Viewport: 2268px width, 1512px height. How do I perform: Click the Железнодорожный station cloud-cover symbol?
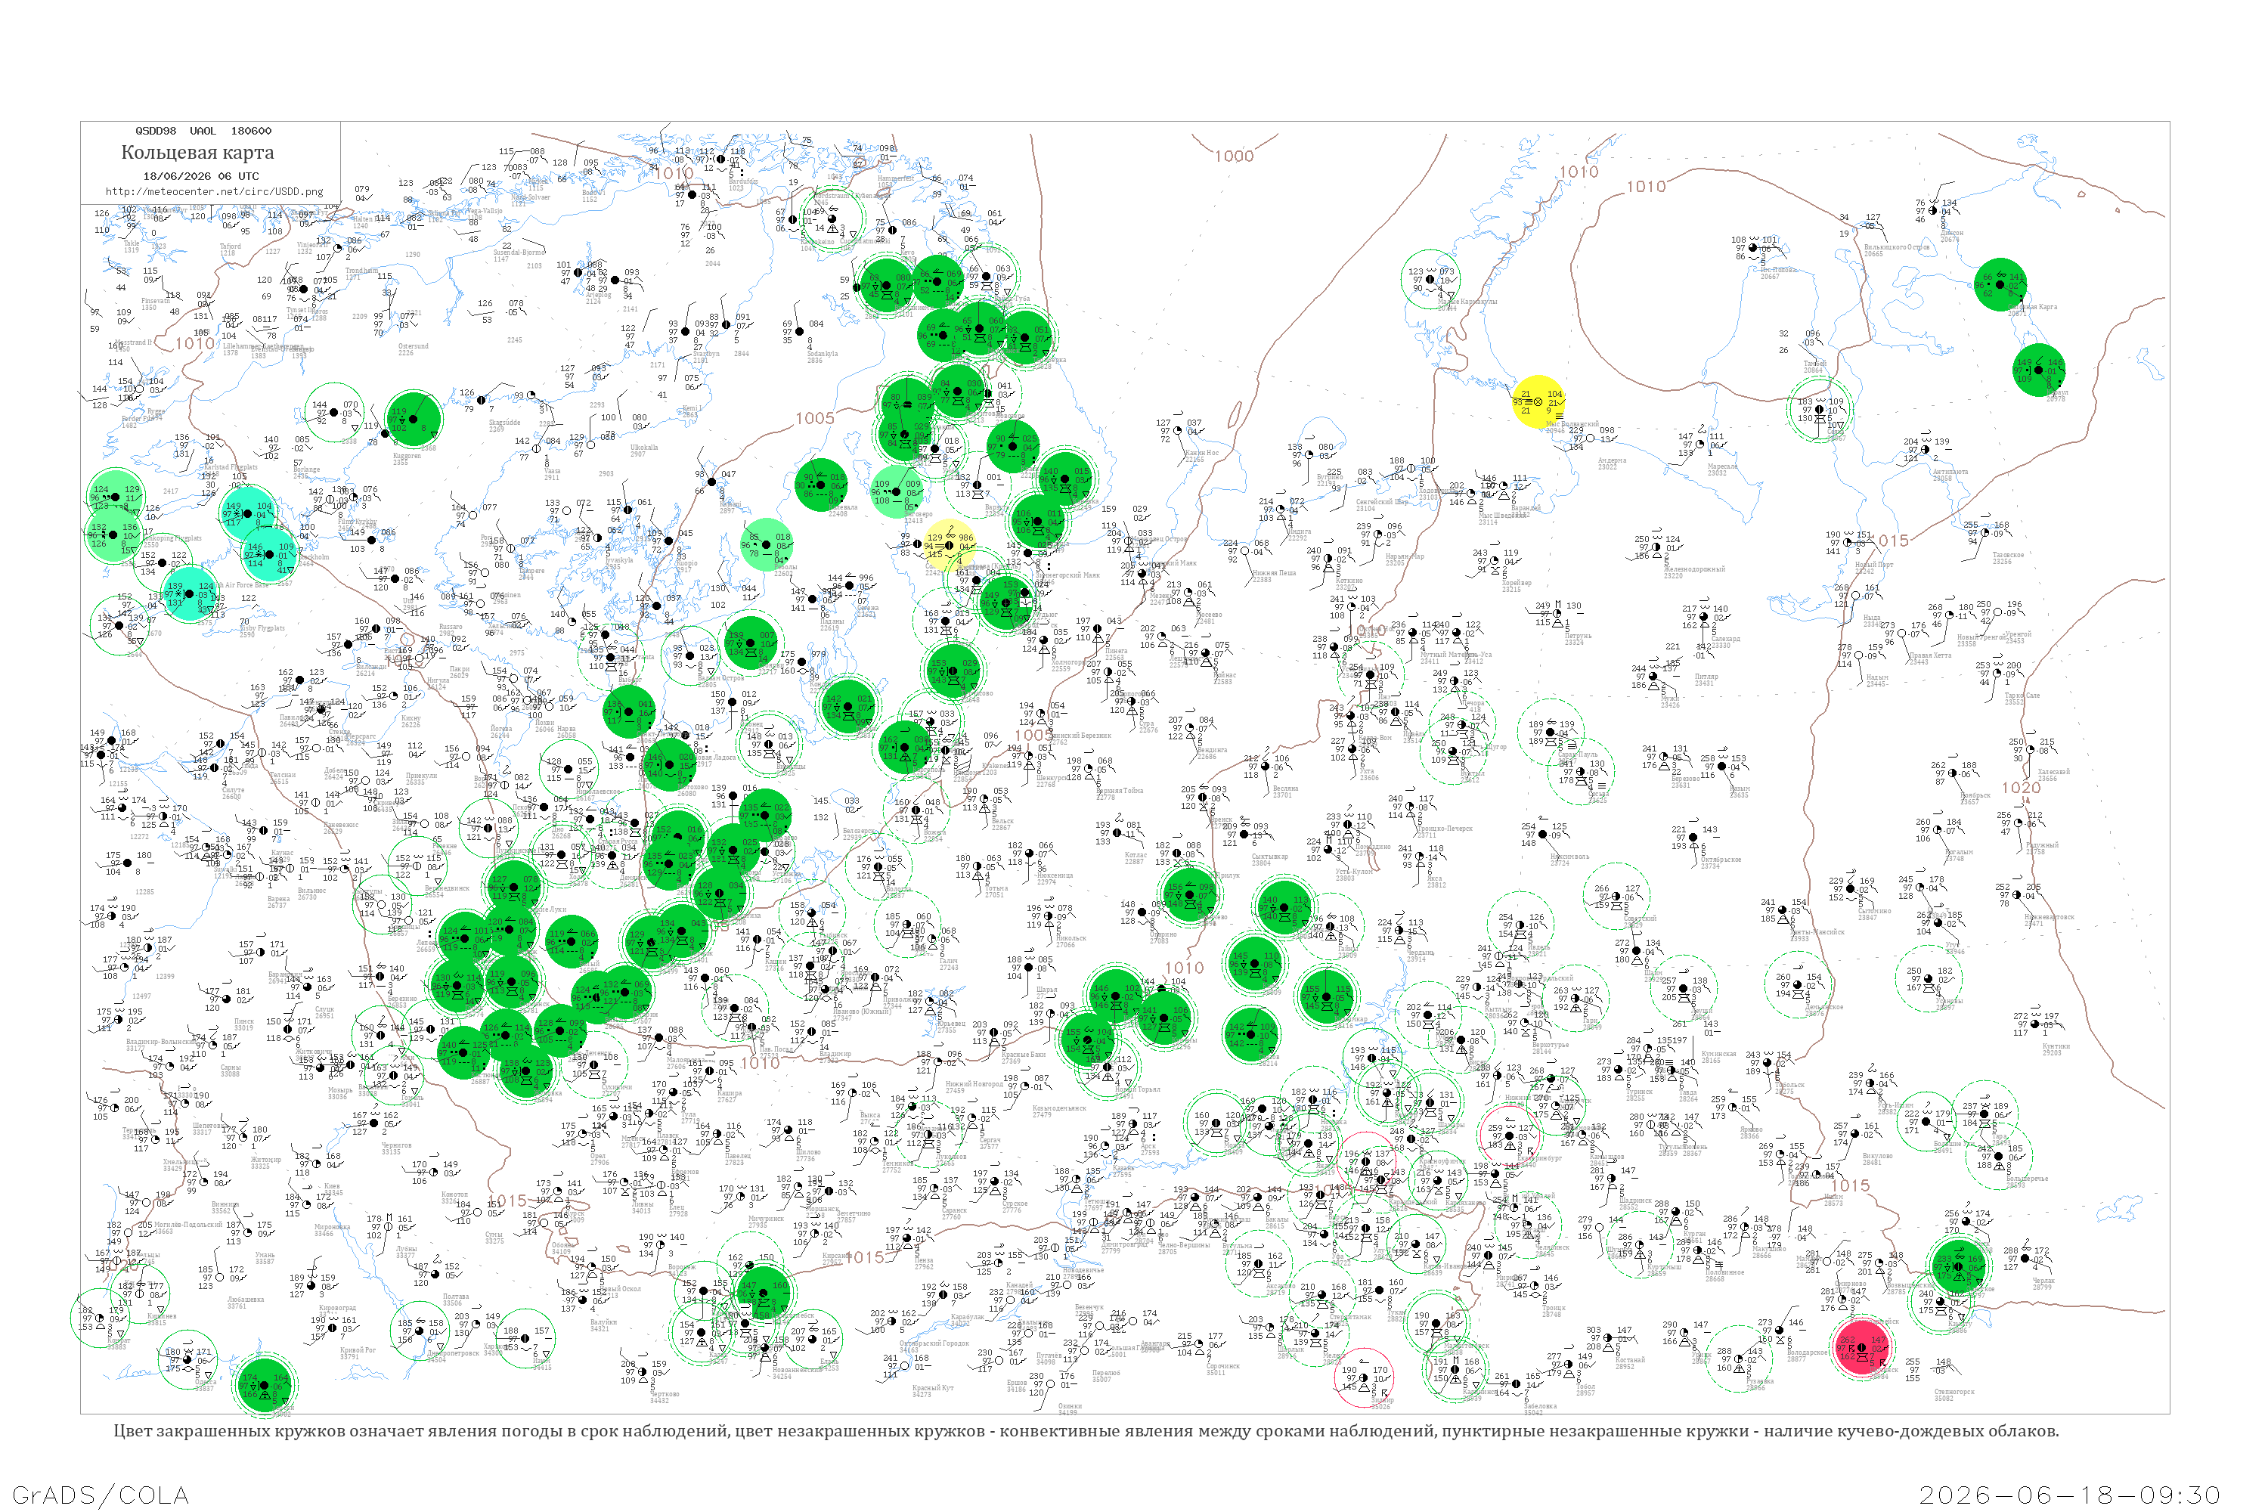coord(1656,547)
